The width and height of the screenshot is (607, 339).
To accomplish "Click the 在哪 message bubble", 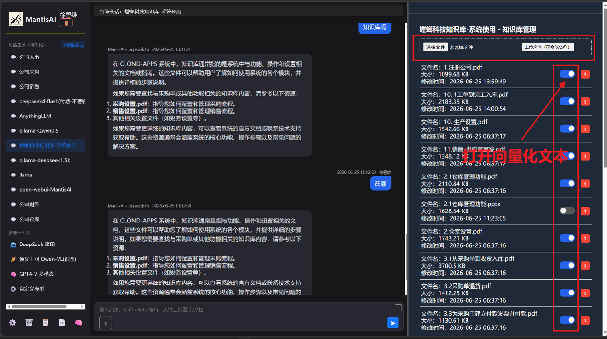I will tap(381, 184).
